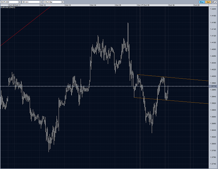218x169 pixels.
Task: Click the Oct 20 date label
Action: [197, 5]
